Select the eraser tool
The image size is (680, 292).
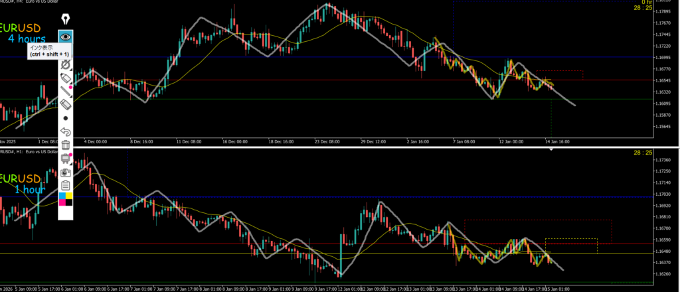[x=65, y=104]
